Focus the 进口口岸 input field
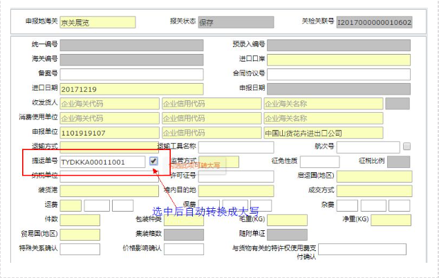This screenshot has width=439, height=278. tap(339, 60)
